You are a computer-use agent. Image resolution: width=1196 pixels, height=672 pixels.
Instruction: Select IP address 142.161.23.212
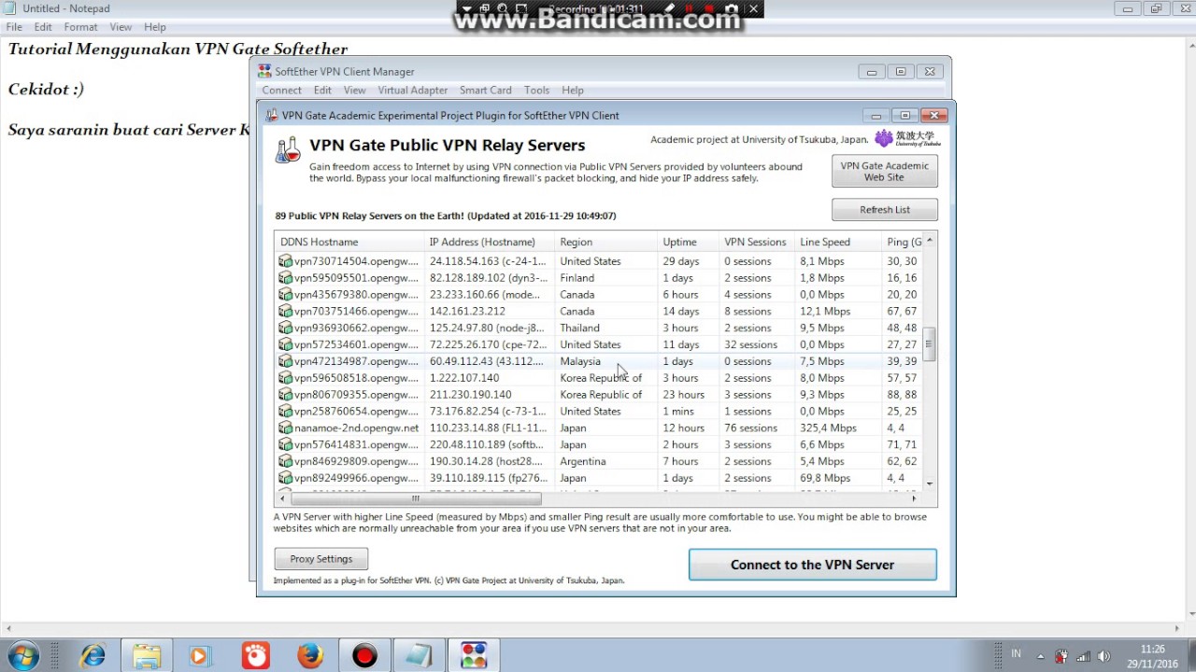(x=467, y=312)
